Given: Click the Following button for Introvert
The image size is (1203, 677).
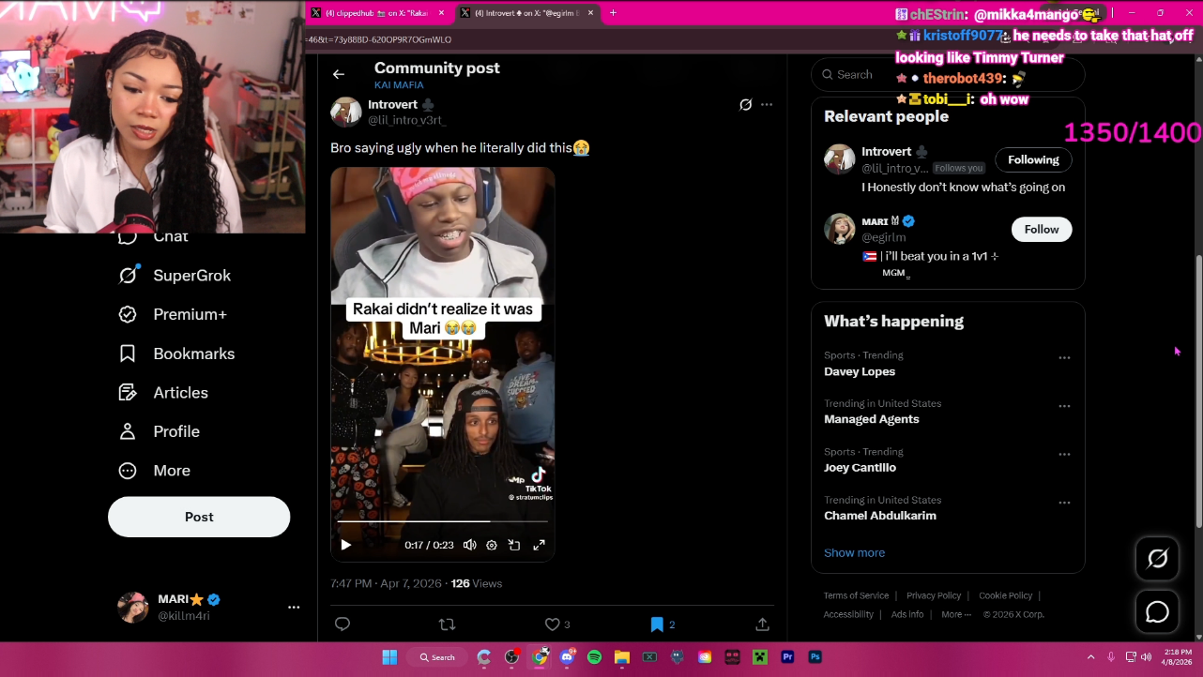Looking at the screenshot, I should [1033, 160].
